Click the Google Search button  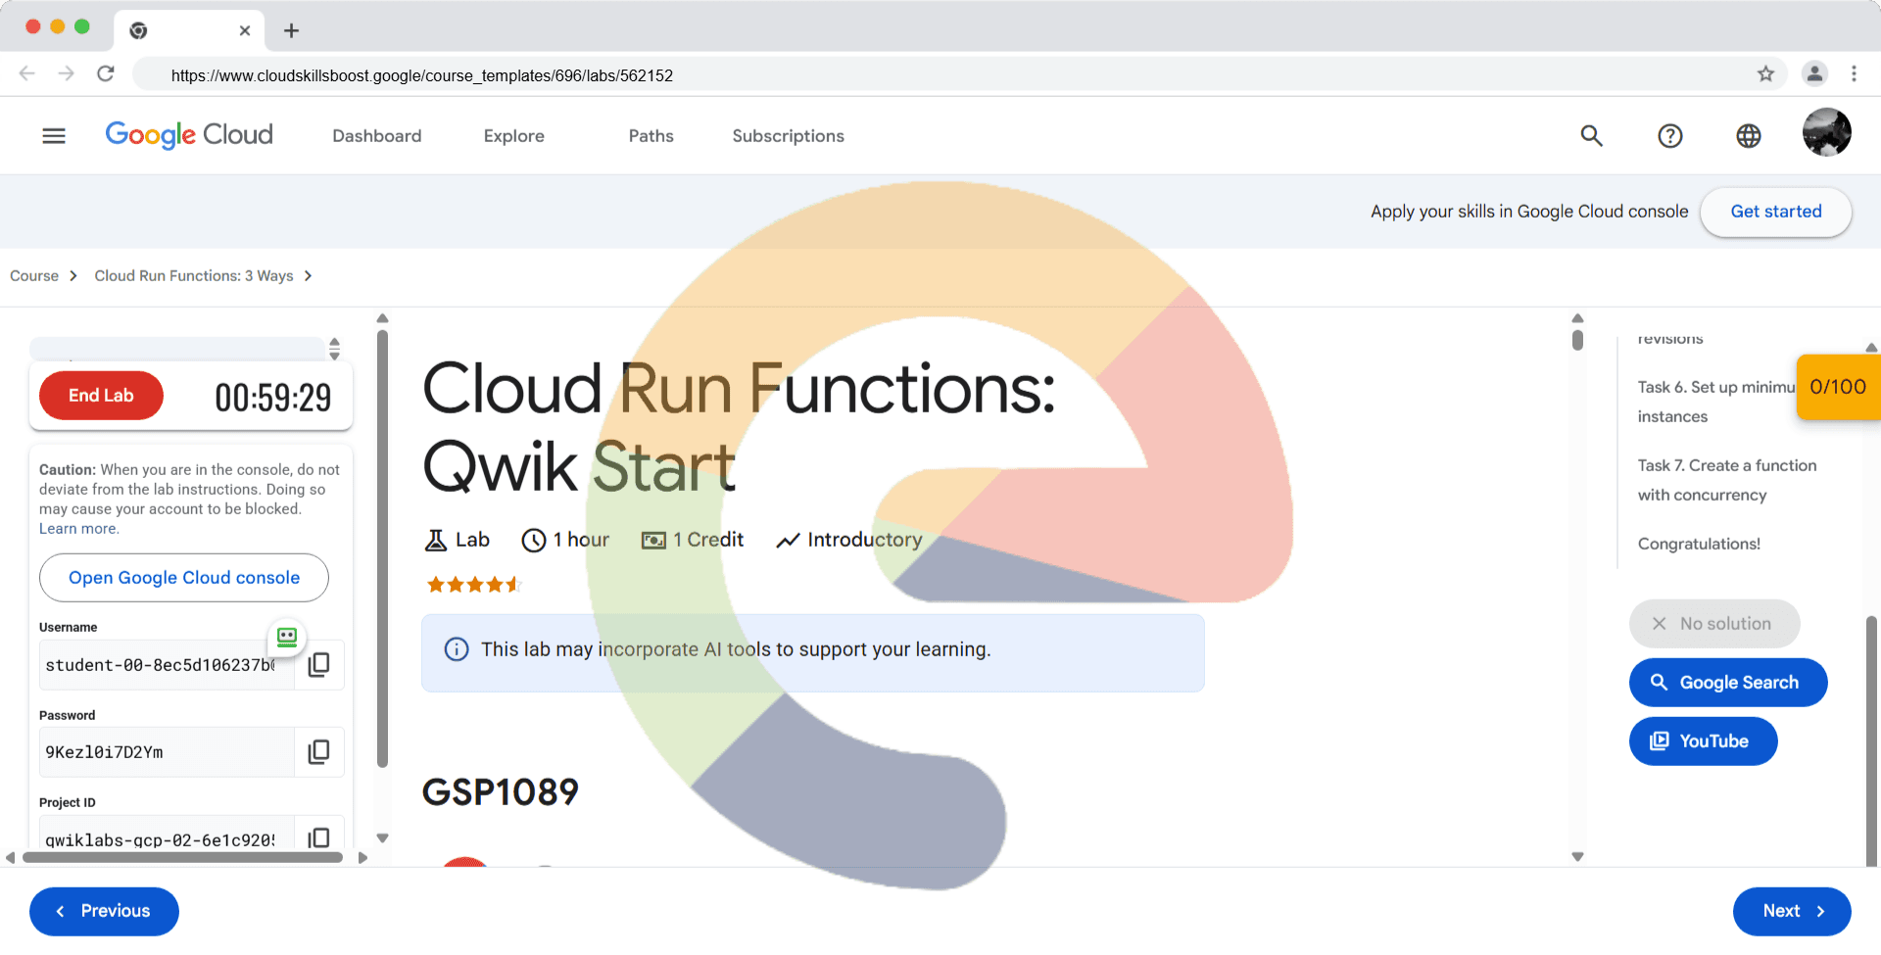click(1728, 683)
